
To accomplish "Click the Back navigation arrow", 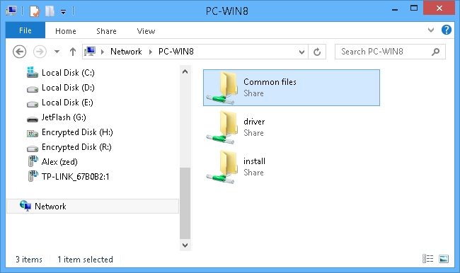I will point(19,52).
